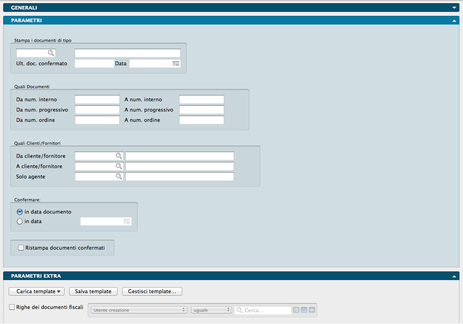Click the Da cliente/fornitore search magnifier
Viewport: 463px width, 324px height.
point(119,156)
